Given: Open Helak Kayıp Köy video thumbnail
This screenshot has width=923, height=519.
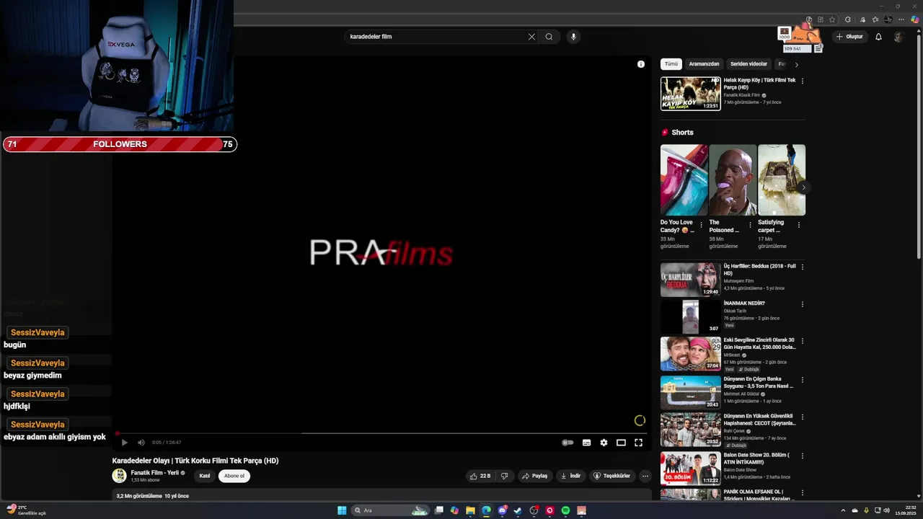Looking at the screenshot, I should [x=691, y=94].
